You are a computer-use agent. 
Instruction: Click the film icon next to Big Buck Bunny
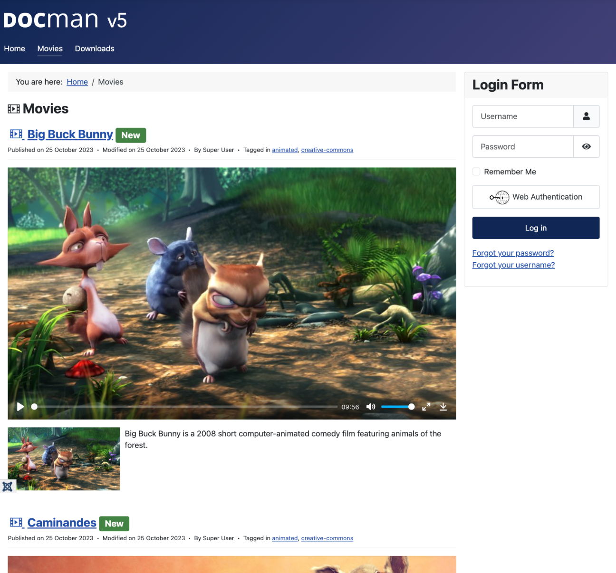pyautogui.click(x=16, y=134)
